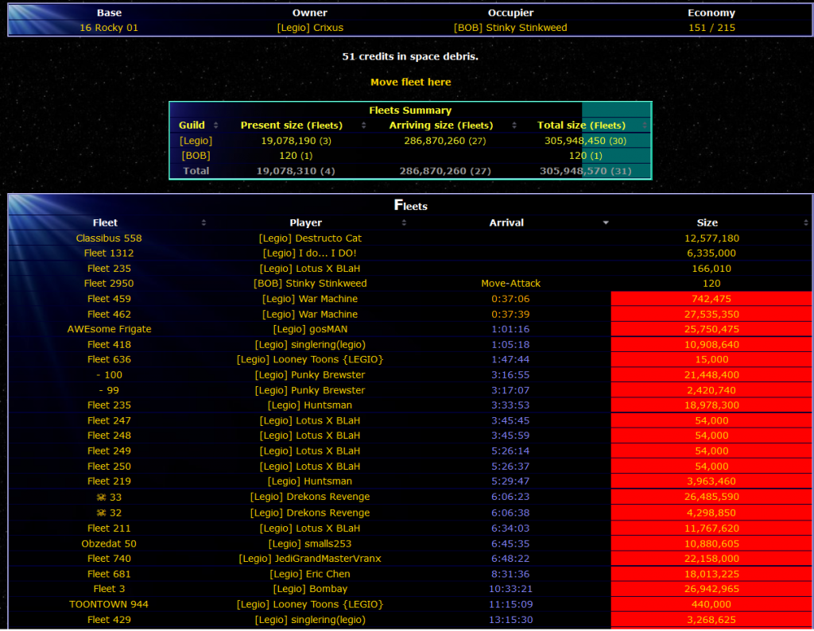814x631 pixels.
Task: Open AWEsome Frigate fleet details
Action: (109, 329)
